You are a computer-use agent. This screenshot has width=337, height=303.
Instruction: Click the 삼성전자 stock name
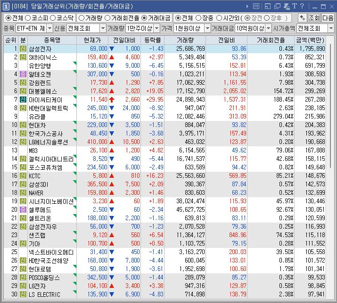pyautogui.click(x=40, y=49)
